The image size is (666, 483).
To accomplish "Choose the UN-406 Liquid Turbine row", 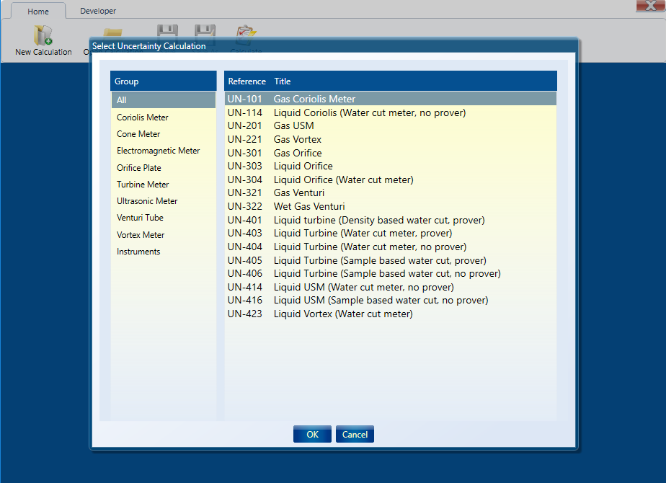I will [x=391, y=273].
